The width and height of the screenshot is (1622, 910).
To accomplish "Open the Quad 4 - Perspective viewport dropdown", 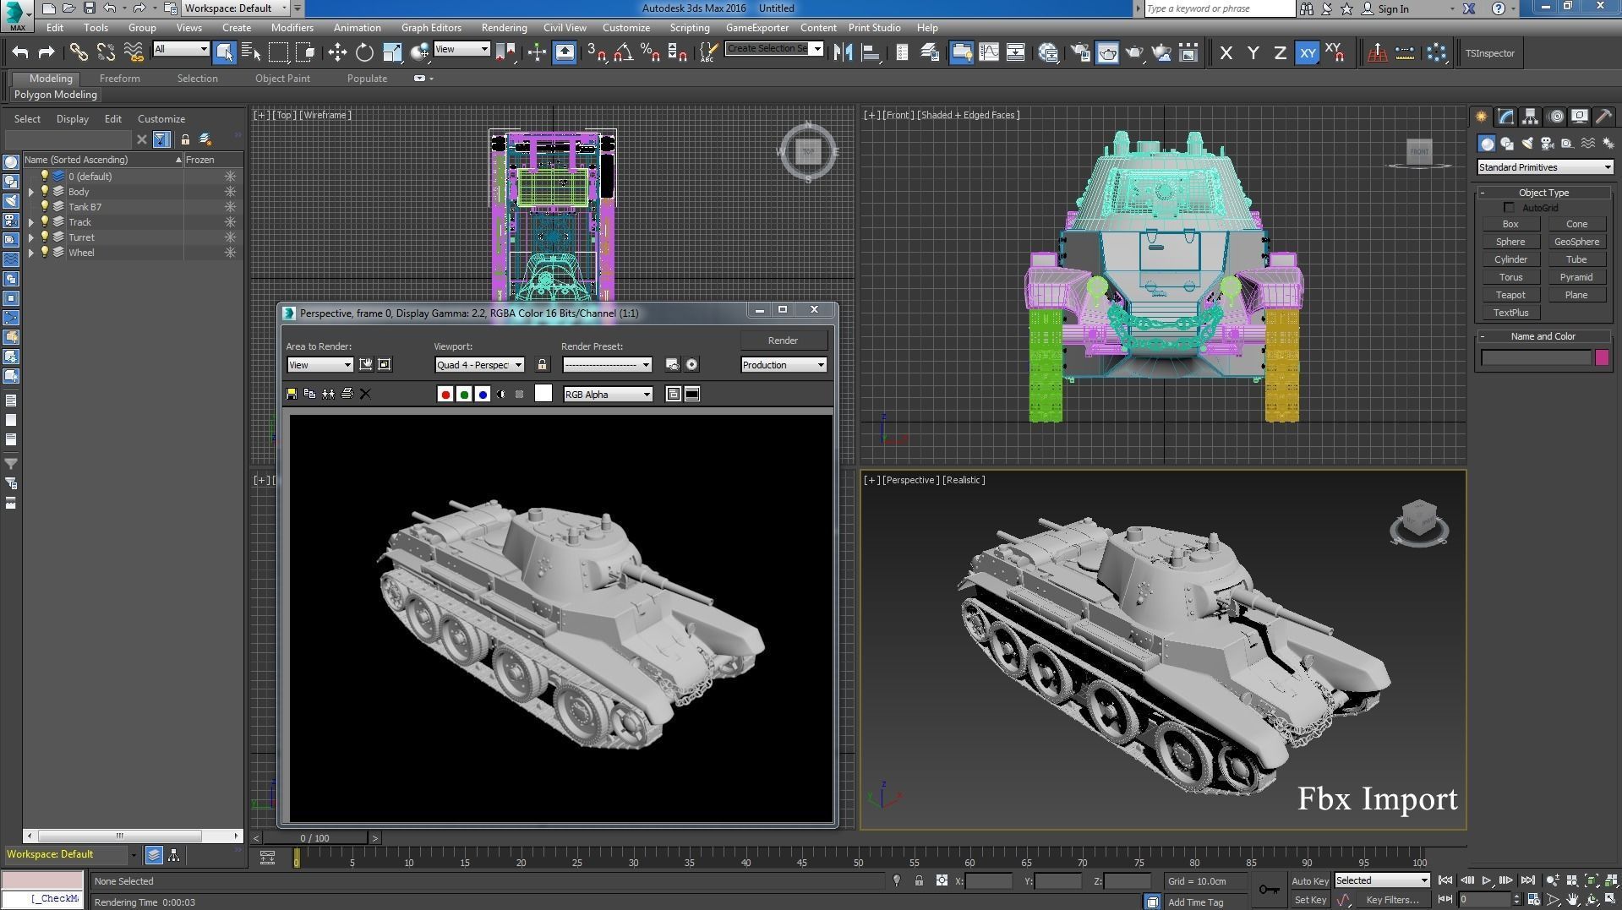I will [x=479, y=365].
